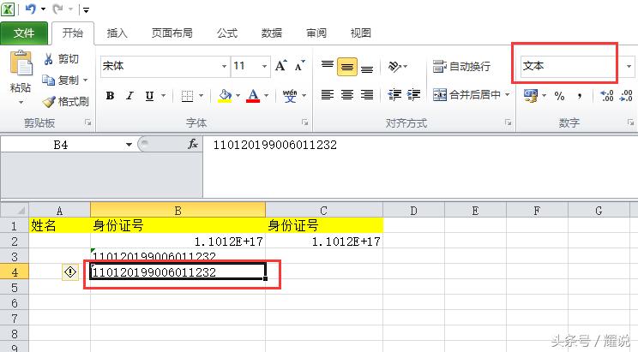
Task: Customize Quick Access Toolbar dropdown
Action: click(86, 9)
